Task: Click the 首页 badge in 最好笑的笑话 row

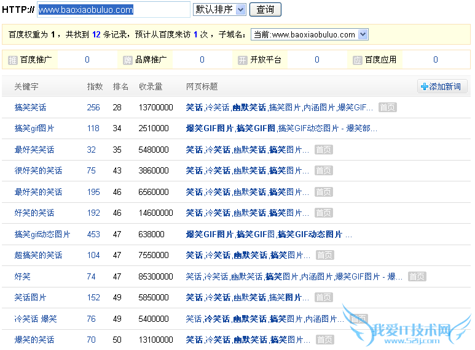Action: 324,192
